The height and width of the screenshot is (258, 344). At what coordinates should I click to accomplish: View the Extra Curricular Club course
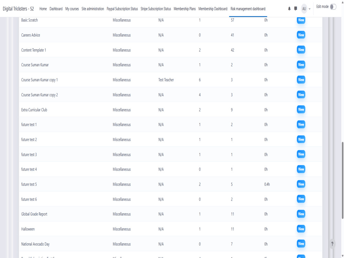tap(301, 109)
